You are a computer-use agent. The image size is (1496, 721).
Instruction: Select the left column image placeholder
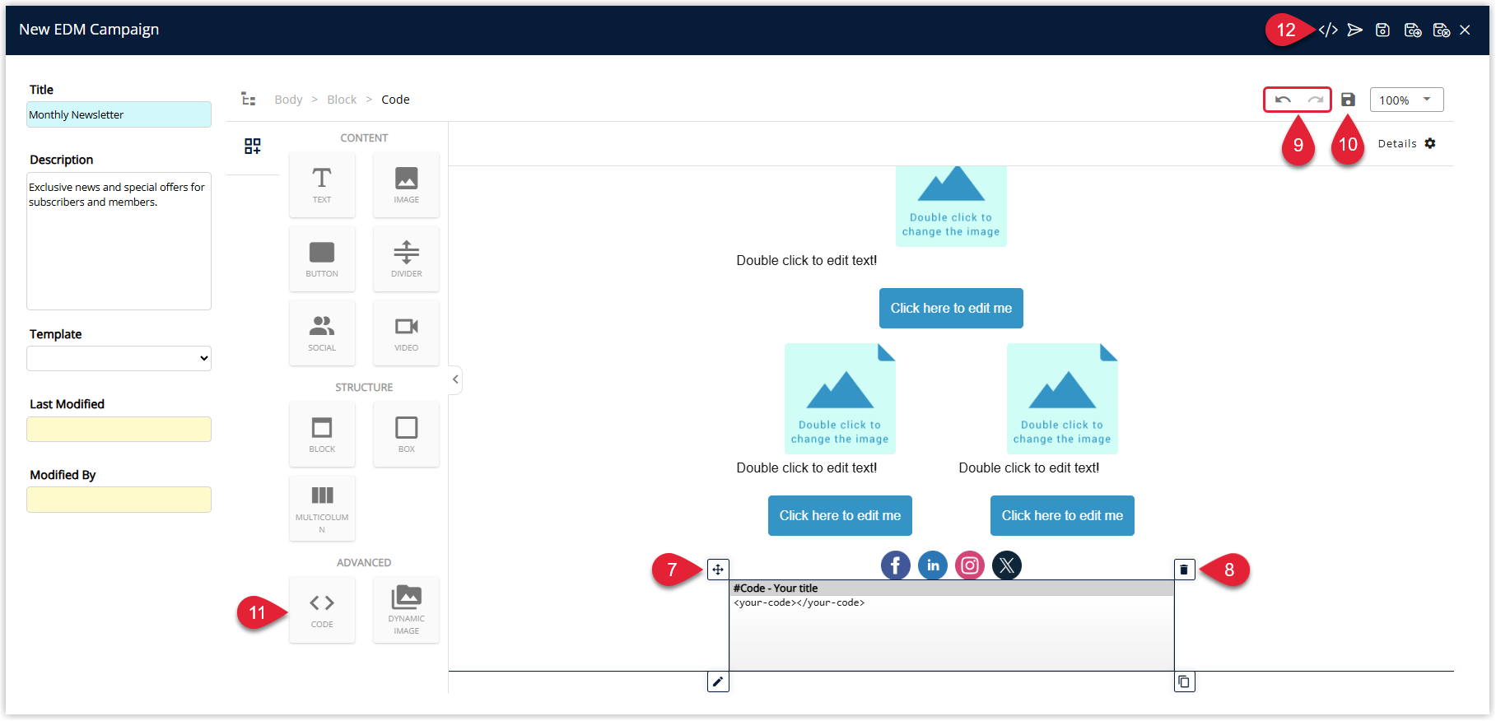[x=840, y=398]
